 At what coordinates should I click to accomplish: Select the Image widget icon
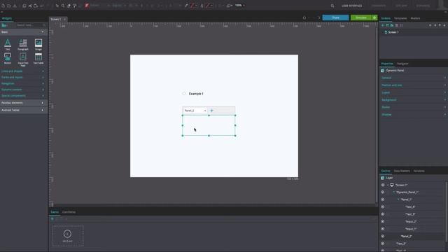coord(38,44)
